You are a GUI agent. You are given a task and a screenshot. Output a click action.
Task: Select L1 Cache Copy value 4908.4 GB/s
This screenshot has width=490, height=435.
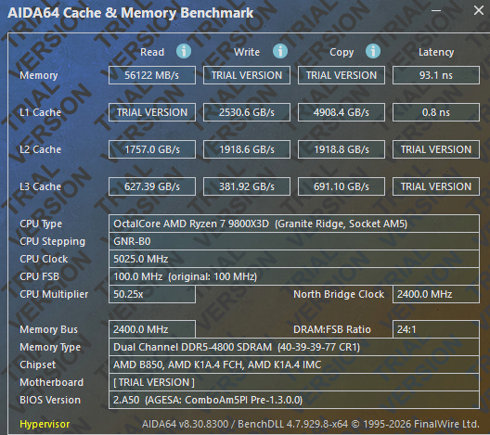(342, 112)
